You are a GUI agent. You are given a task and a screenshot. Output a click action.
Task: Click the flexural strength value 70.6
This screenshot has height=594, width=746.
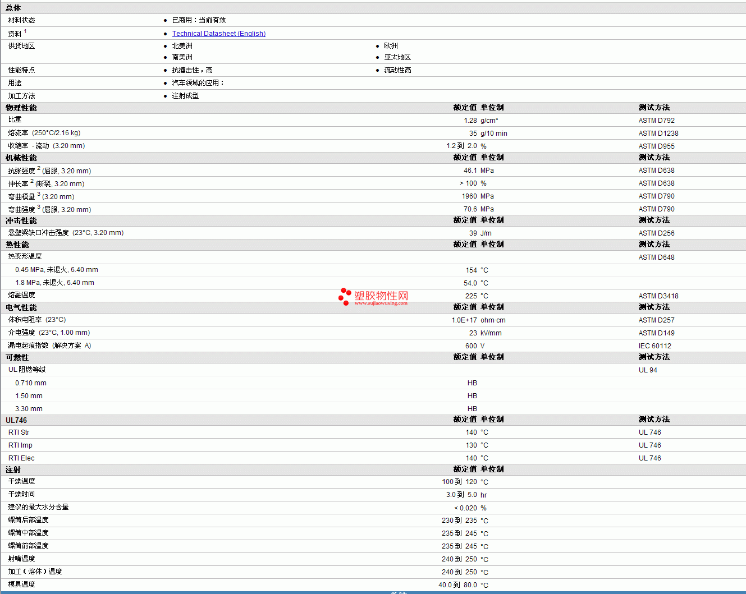point(470,209)
